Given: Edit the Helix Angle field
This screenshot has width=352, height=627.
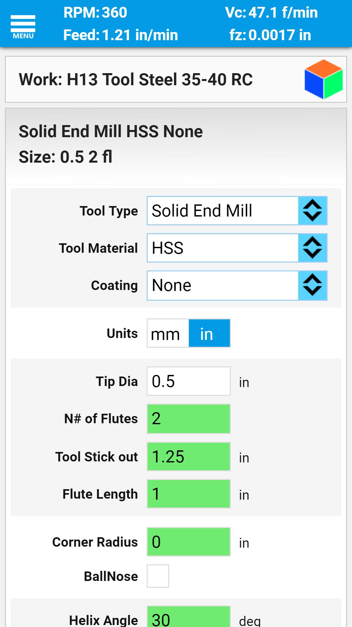Looking at the screenshot, I should (188, 618).
